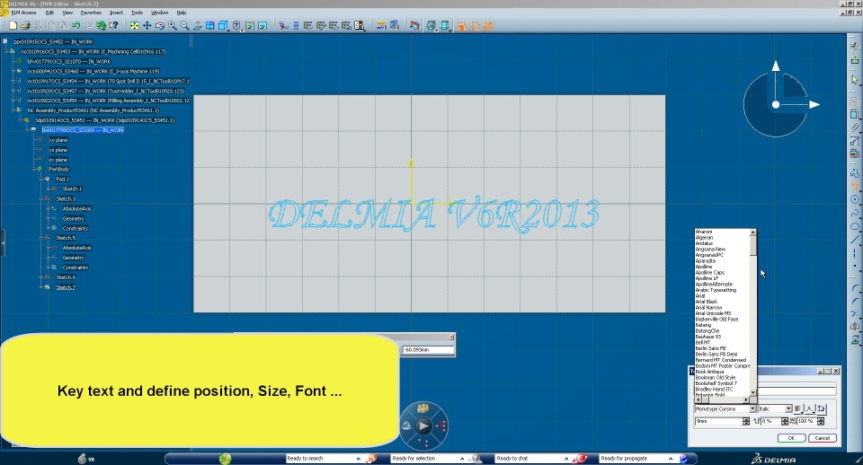Click the Zoom Out magnifier icon
This screenshot has width=863, height=465.
(x=185, y=25)
